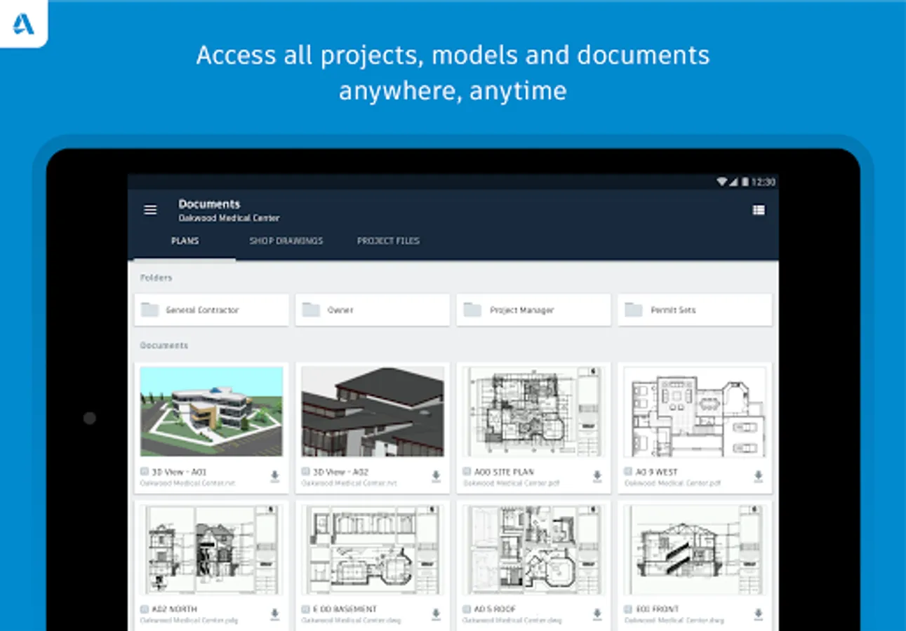Select the 3D View - A02 checkbox
The image size is (906, 631).
pyautogui.click(x=306, y=472)
